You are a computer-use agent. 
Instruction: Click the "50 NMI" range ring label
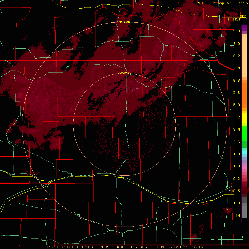pos(124,73)
